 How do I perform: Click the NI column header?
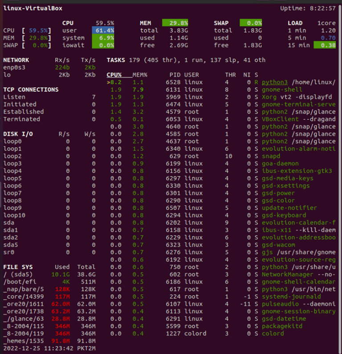pos(247,75)
